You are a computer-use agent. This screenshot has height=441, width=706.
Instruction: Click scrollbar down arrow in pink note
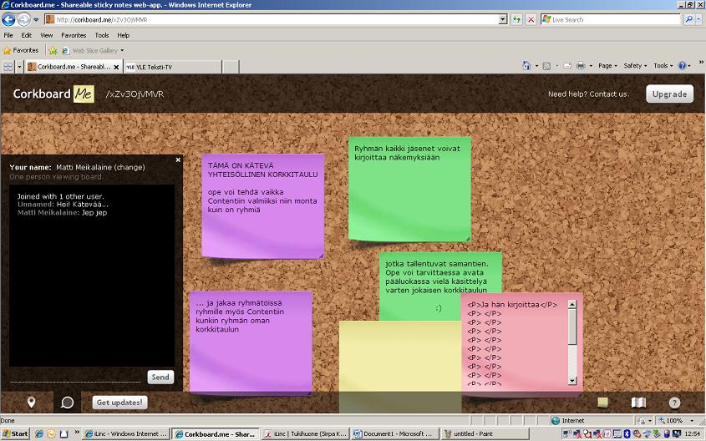pyautogui.click(x=572, y=380)
